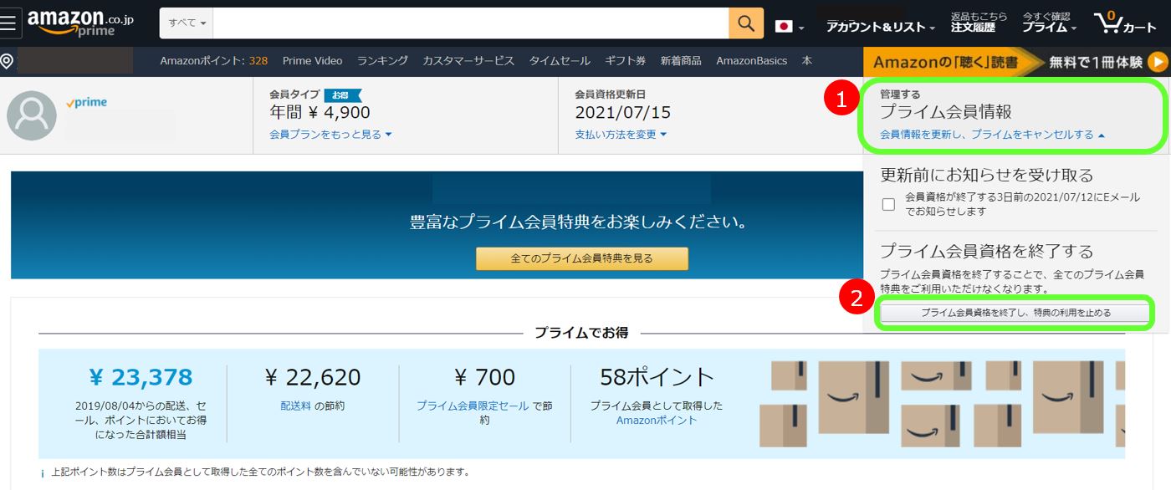Click the Amazonポイント: 328 balance
Screen dimensions: 1171x490
tap(214, 61)
